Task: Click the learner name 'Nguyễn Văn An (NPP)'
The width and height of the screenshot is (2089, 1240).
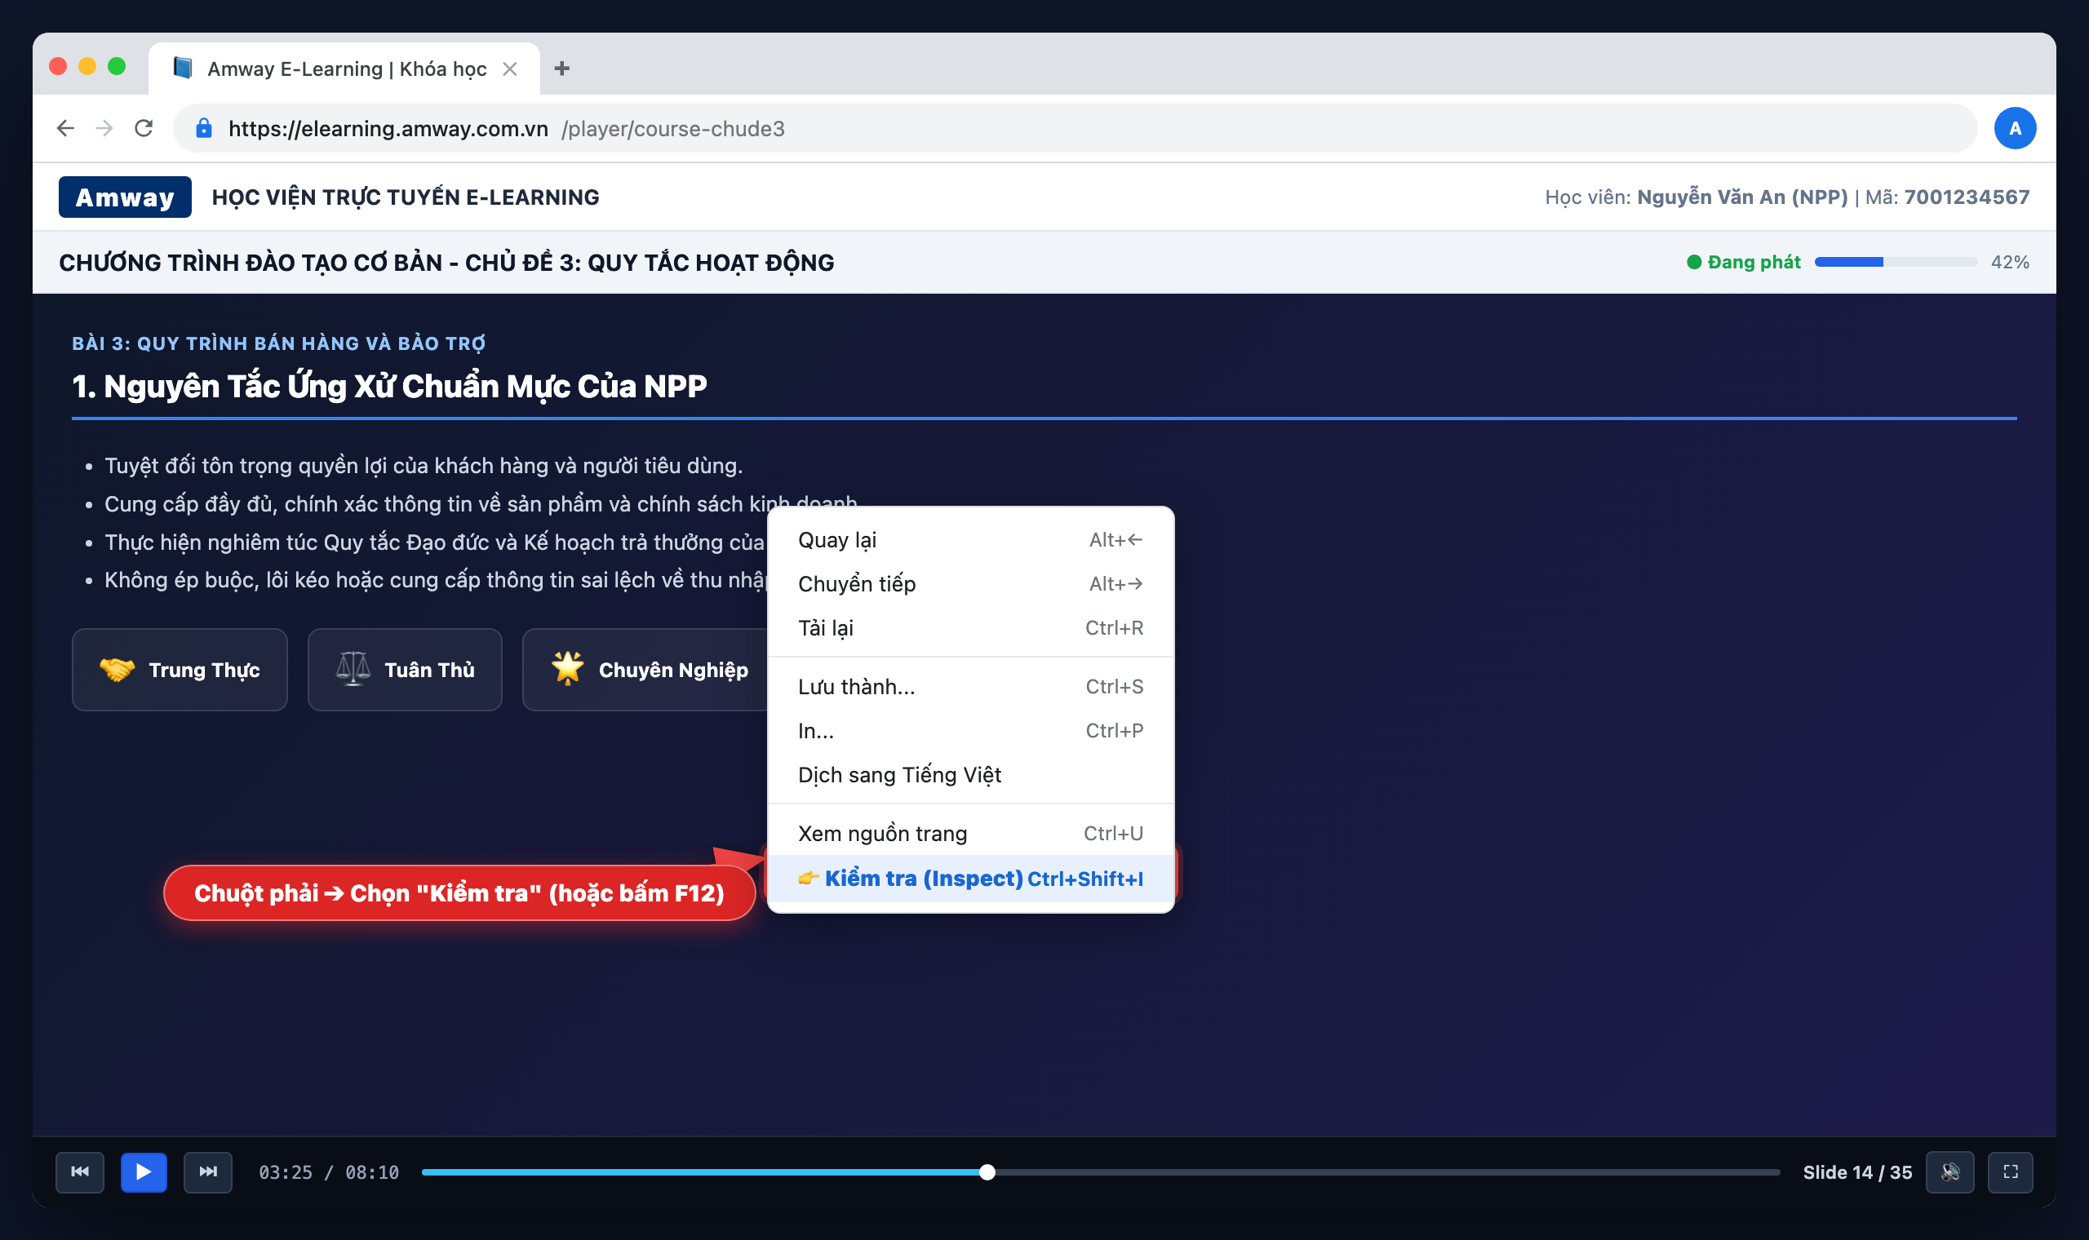Action: click(x=1741, y=197)
